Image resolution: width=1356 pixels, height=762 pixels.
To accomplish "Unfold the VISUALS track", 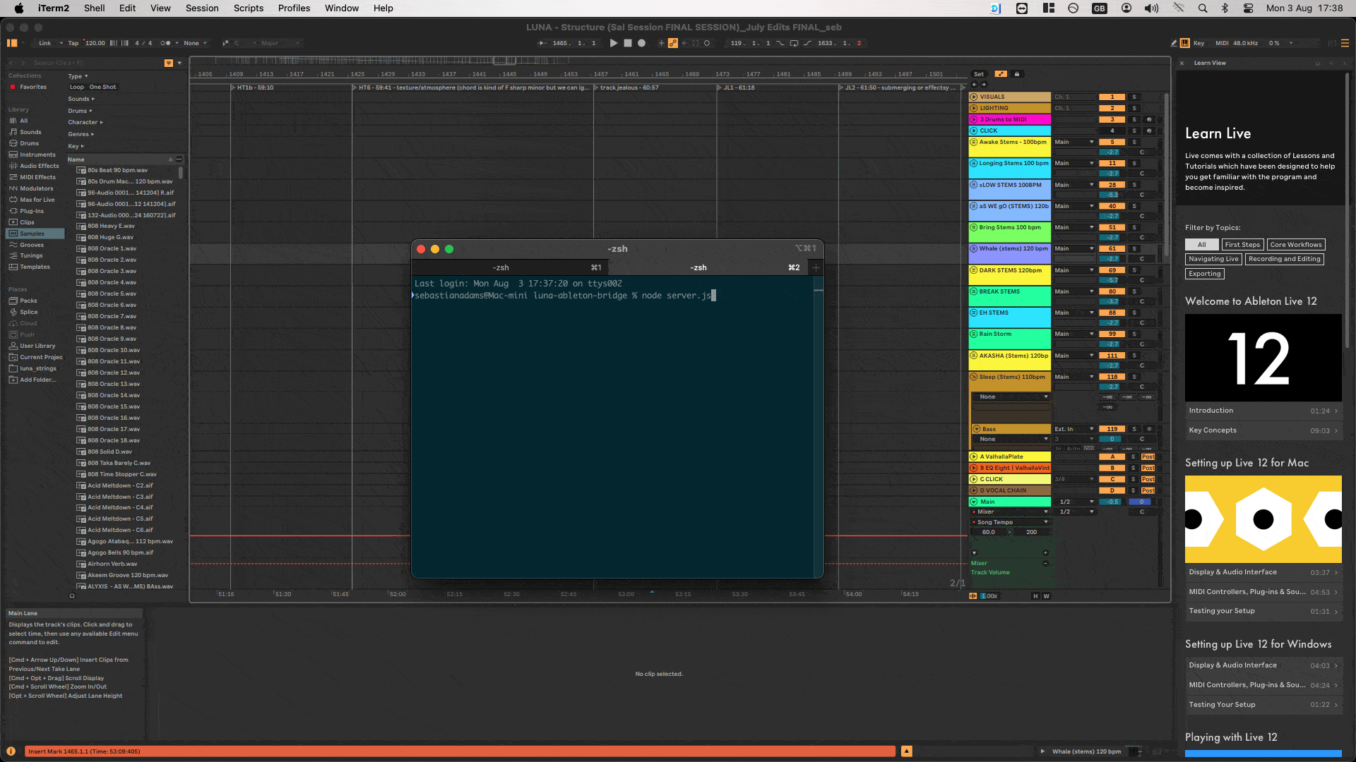I will [974, 97].
